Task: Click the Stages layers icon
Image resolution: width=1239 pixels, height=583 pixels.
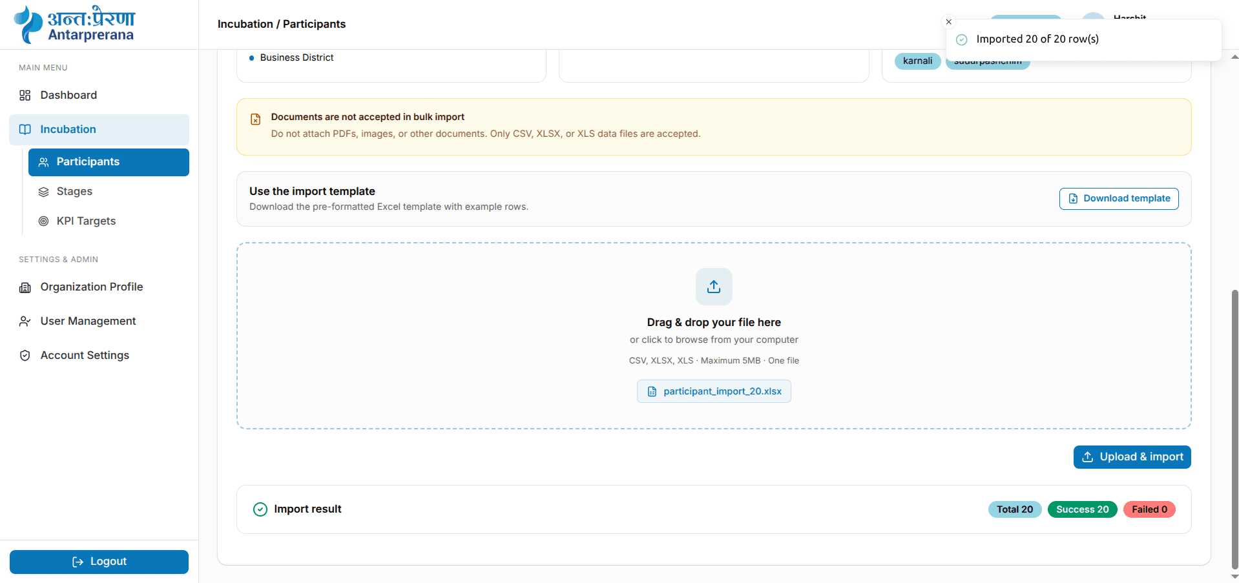Action: tap(44, 192)
